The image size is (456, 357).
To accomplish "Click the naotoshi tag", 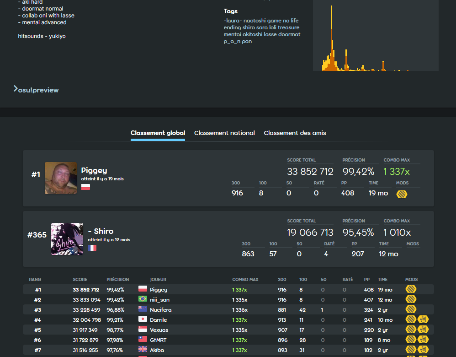I will [x=255, y=21].
